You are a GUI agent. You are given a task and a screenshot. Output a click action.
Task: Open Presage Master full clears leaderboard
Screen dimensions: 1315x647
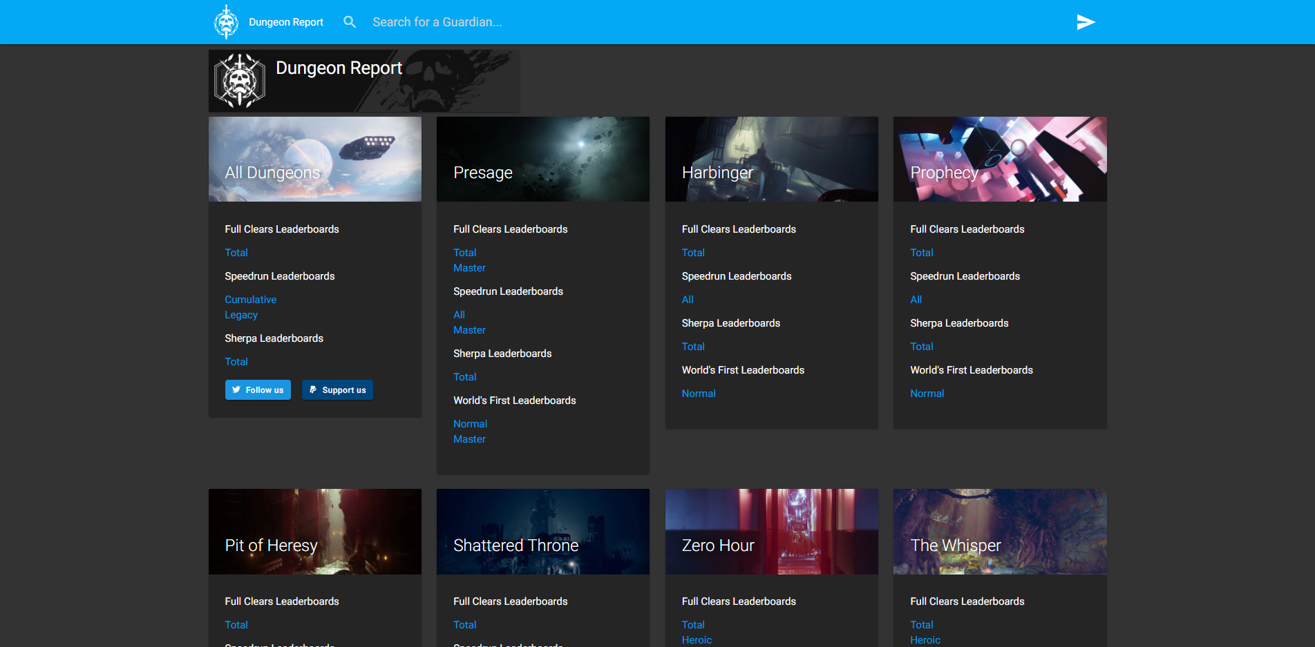tap(469, 268)
